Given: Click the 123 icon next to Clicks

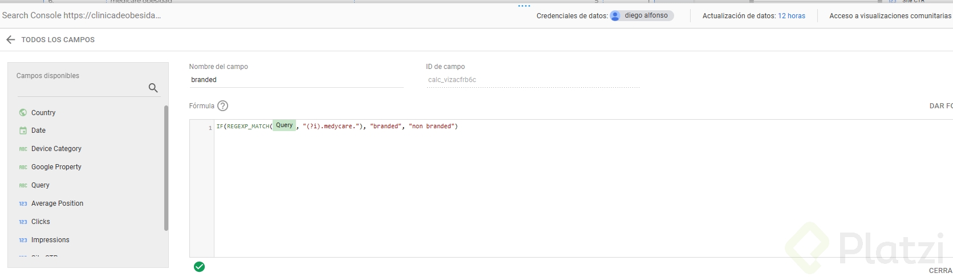Looking at the screenshot, I should point(23,222).
